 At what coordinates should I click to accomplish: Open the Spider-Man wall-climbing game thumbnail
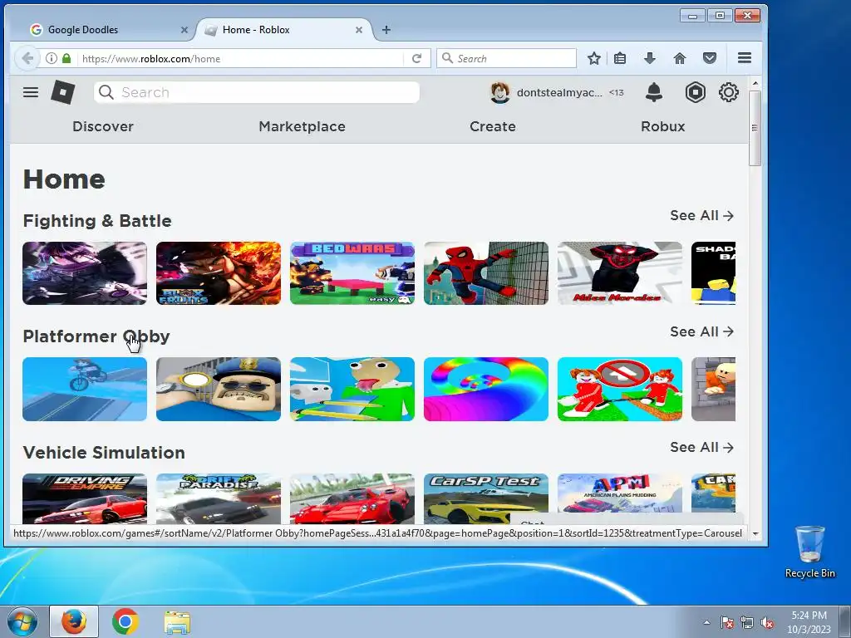(x=485, y=272)
